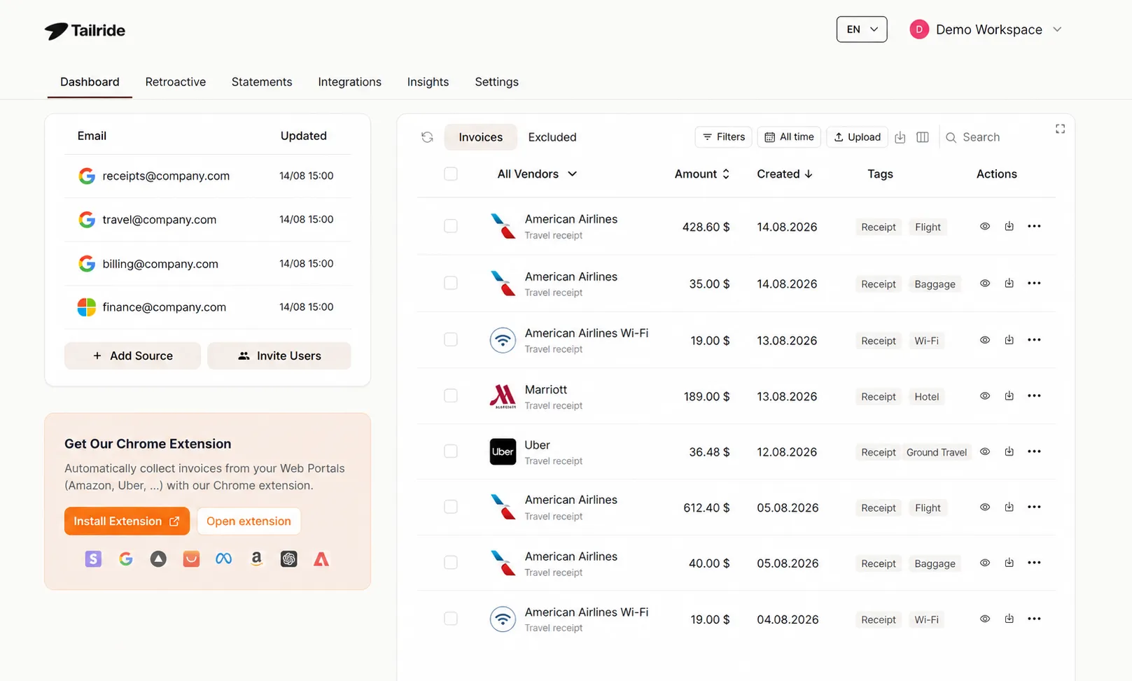This screenshot has height=681, width=1132.
Task: Open the Integrations tab
Action: [x=349, y=82]
